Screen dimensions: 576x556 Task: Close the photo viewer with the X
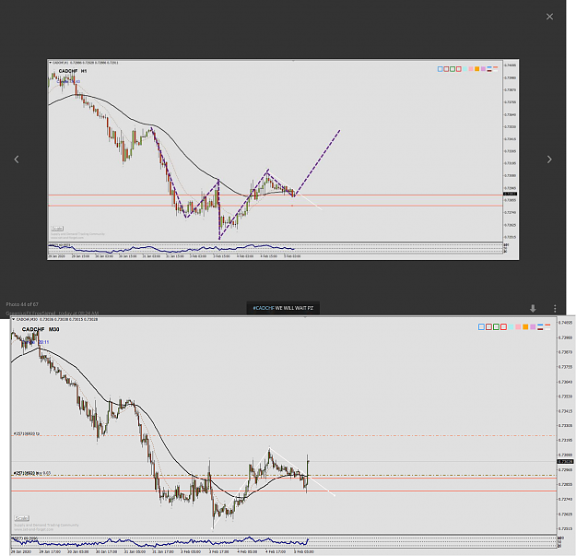pyautogui.click(x=549, y=17)
